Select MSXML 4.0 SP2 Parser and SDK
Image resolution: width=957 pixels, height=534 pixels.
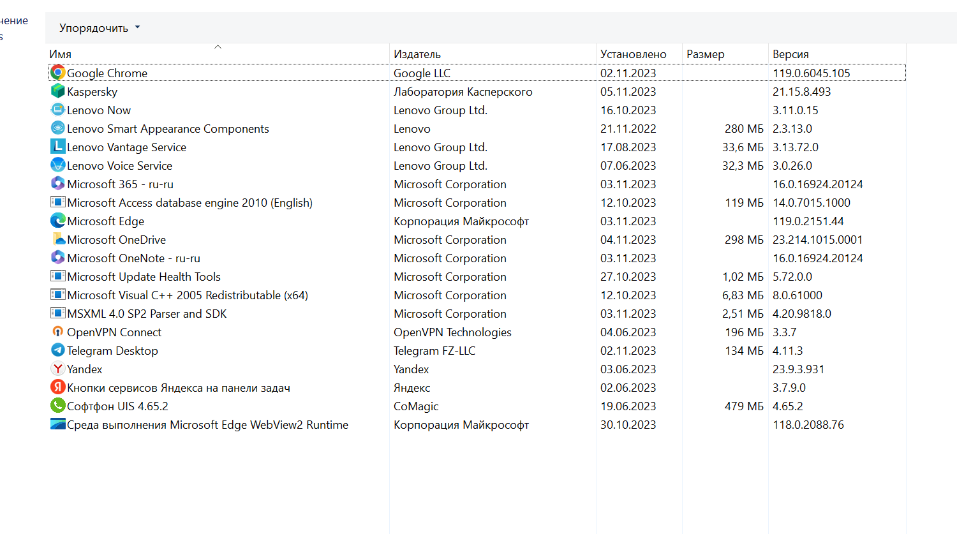[147, 314]
